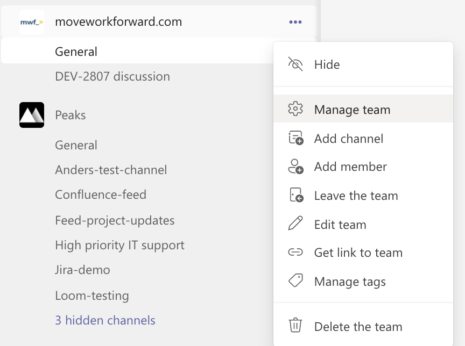Screen dimensions: 465x346
Task: Click the chain link icon
Action: (295, 253)
